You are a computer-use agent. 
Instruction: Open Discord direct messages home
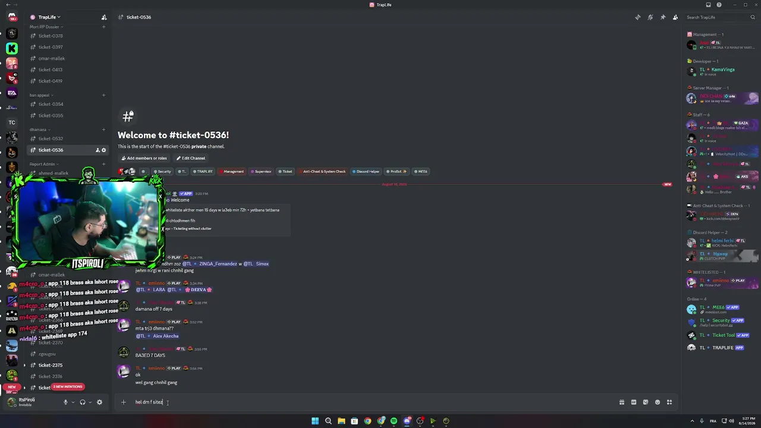(11, 17)
